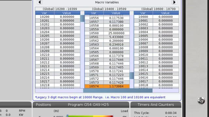This screenshot has height=117, width=209.
Task: Select the value 1.173984 cell
Action: pos(116,86)
